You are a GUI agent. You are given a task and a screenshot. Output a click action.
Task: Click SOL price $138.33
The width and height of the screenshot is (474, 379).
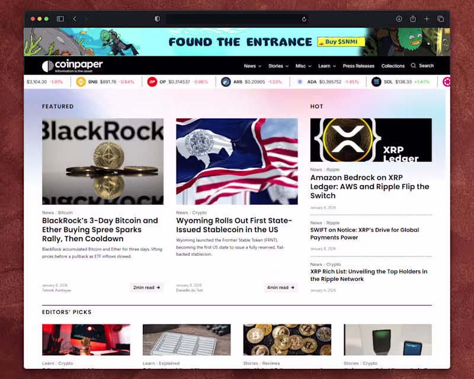point(403,82)
